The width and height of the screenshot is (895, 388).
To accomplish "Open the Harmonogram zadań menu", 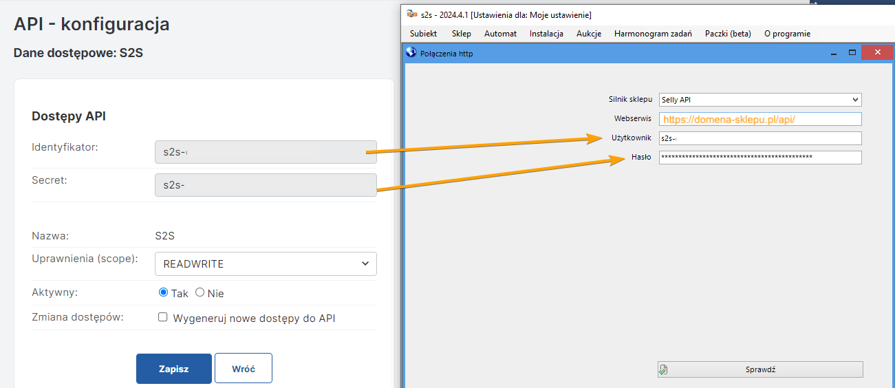I will 652,34.
